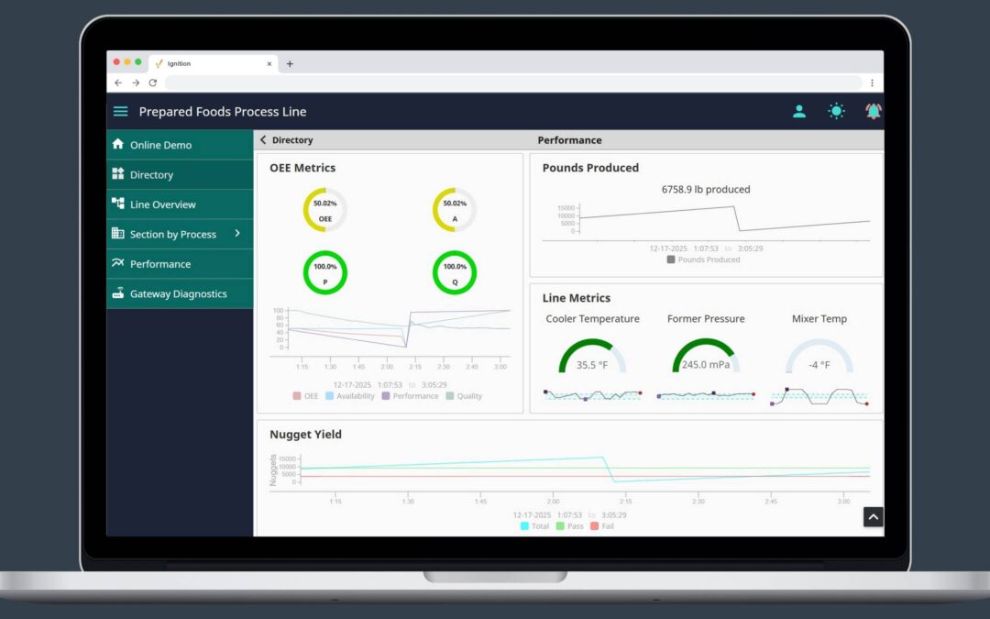Click the Line Overview icon in sidebar
The width and height of the screenshot is (990, 619).
[x=117, y=204]
